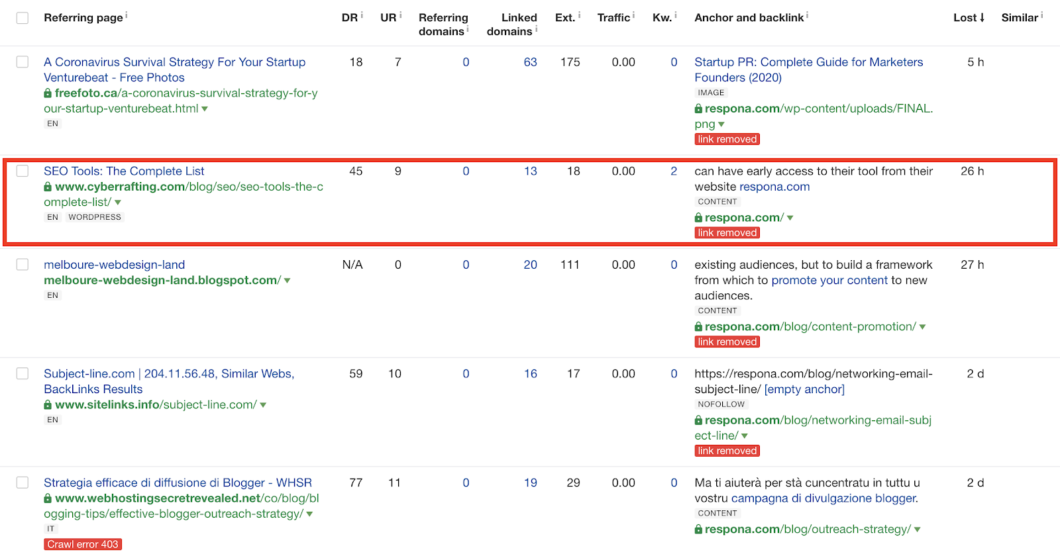Click padlock before respona.com/blog/content-promotion/ backlink
1060x558 pixels.
point(698,326)
